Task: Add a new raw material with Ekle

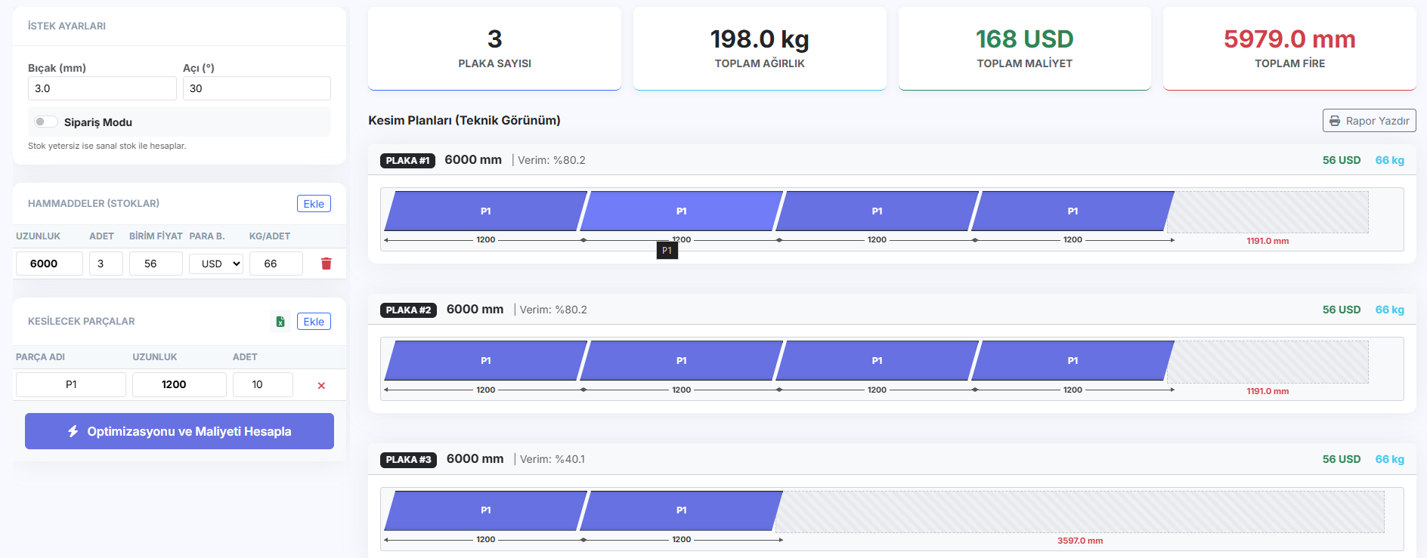Action: [314, 204]
